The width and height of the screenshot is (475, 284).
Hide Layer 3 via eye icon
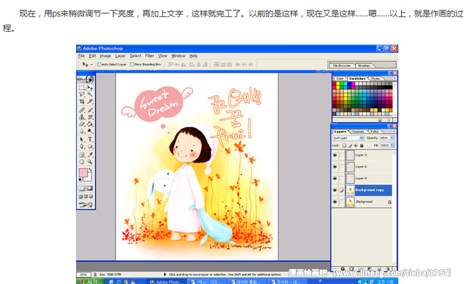pyautogui.click(x=335, y=155)
